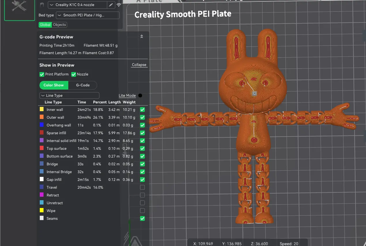Select the Color Show tab
Screen dimensions: 366x246
coord(54,85)
